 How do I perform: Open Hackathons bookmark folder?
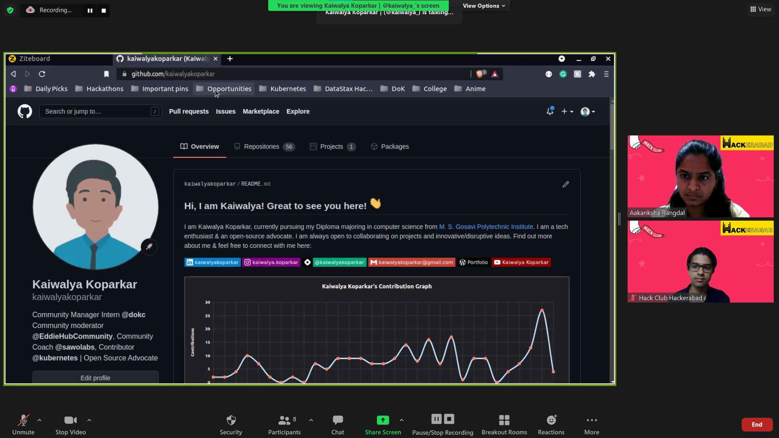coord(99,89)
